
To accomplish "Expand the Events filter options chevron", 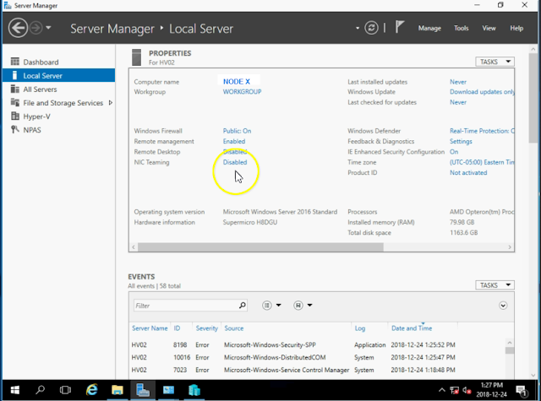I will (503, 306).
